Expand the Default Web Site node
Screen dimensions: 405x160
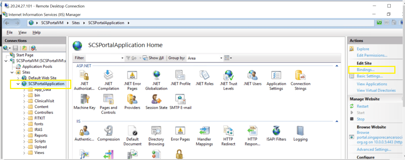point(18,78)
